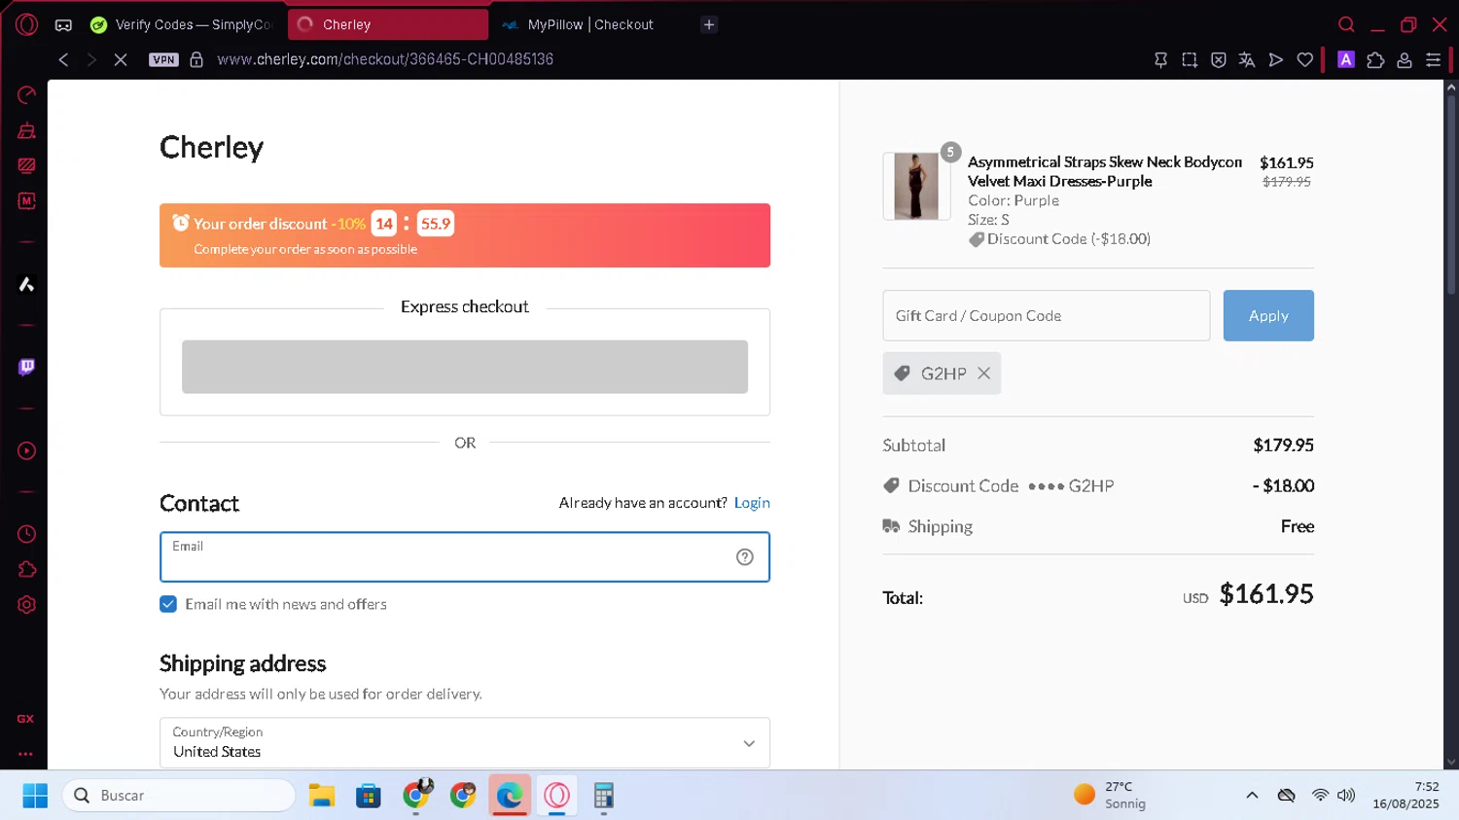1459x820 pixels.
Task: Click the Apply coupon button
Action: click(x=1268, y=315)
